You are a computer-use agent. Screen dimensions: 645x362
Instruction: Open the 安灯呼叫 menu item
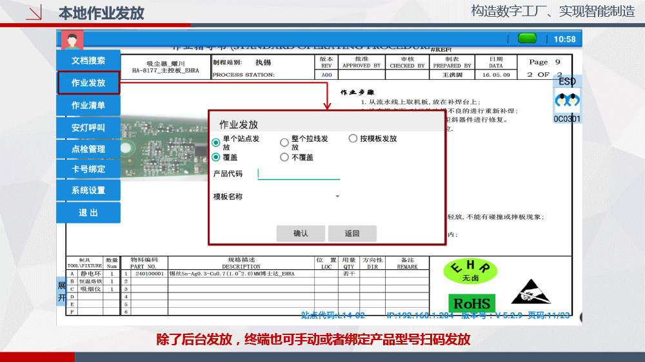click(88, 128)
